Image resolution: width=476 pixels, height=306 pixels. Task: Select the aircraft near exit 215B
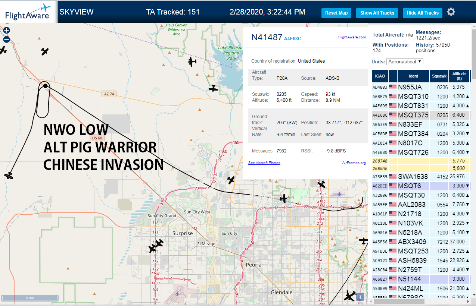tap(321, 184)
